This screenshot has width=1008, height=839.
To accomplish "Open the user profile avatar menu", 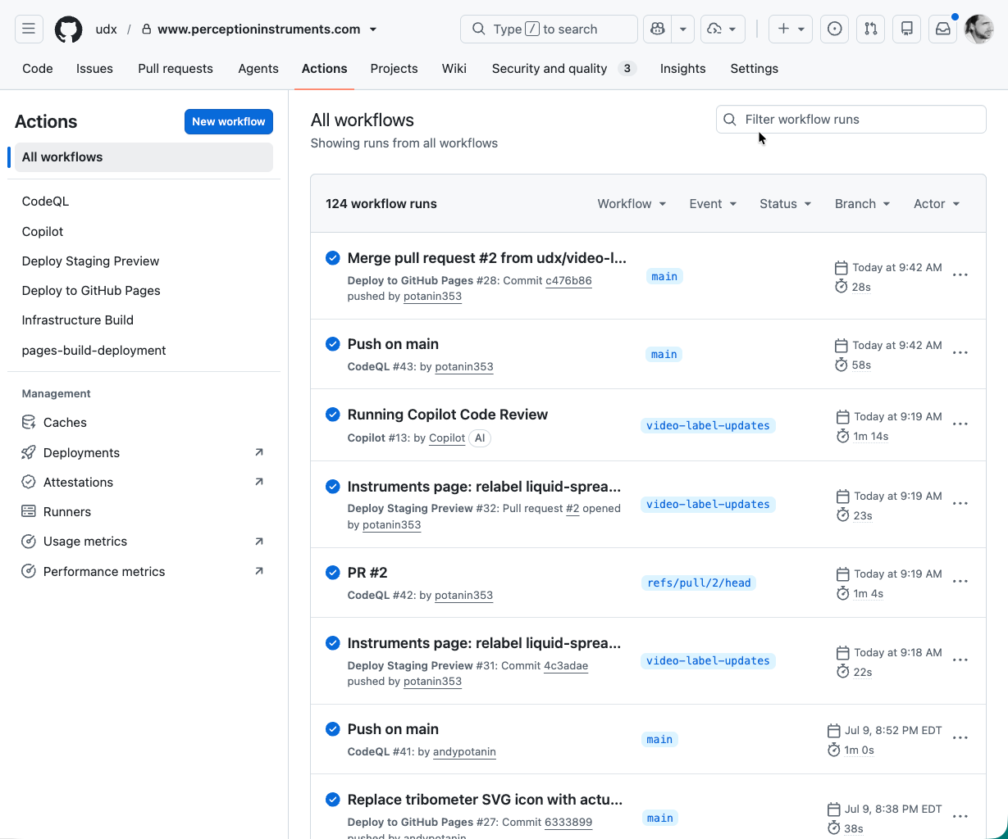I will (x=978, y=29).
